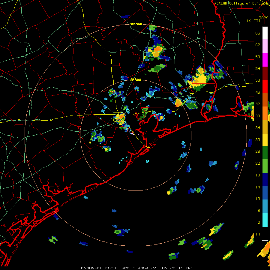Screen dimensions: 270x270
Task: Click the navy 18 kft legend swatch
Action: click(265, 180)
